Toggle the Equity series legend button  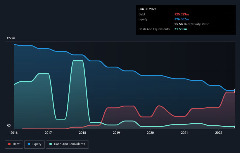tap(34, 144)
